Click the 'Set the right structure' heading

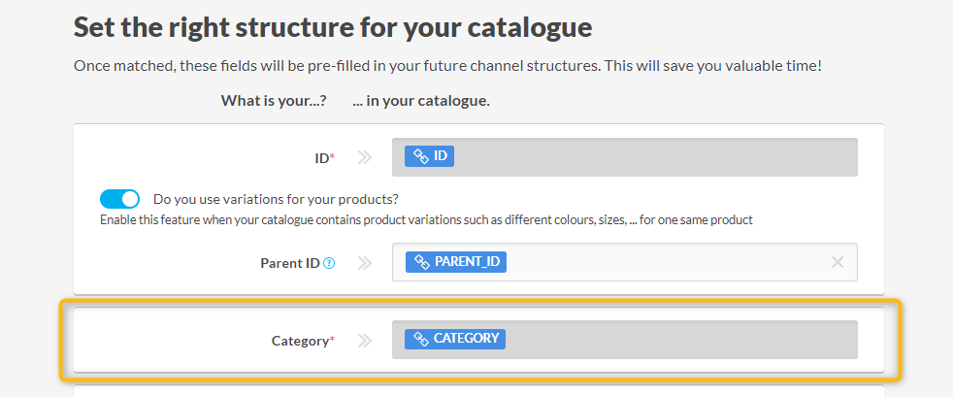coord(333,27)
